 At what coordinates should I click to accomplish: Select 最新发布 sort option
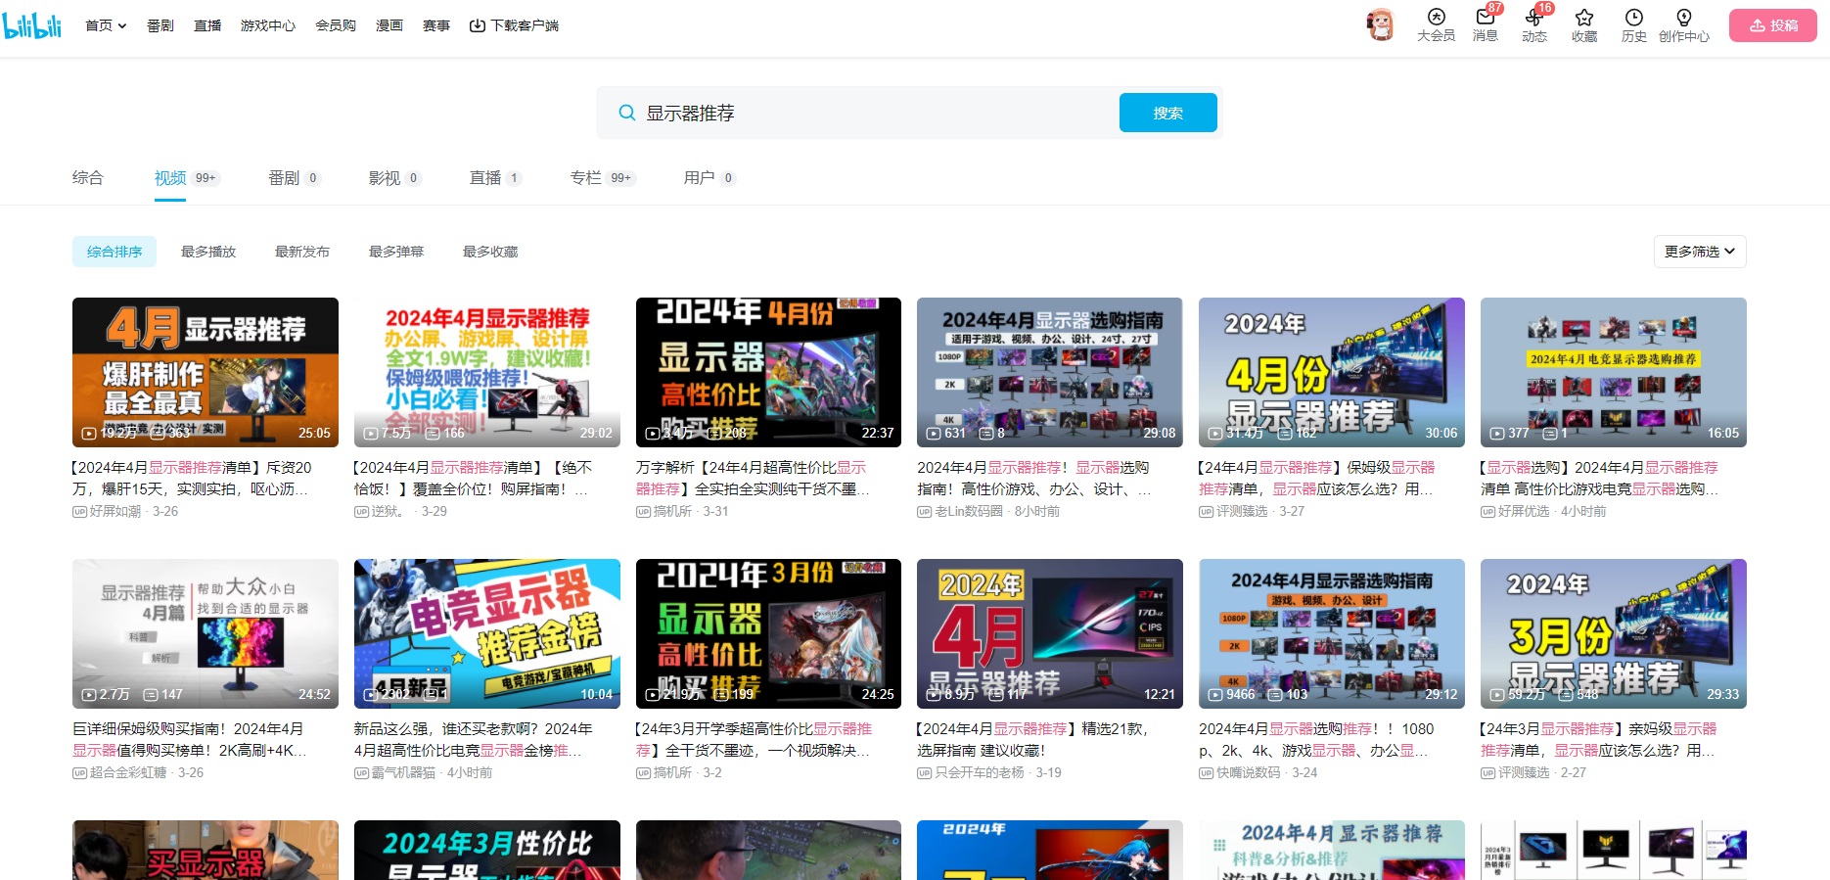coord(302,252)
